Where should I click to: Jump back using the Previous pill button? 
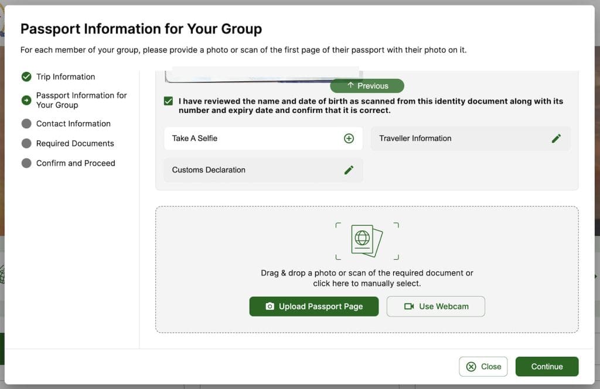(x=367, y=86)
